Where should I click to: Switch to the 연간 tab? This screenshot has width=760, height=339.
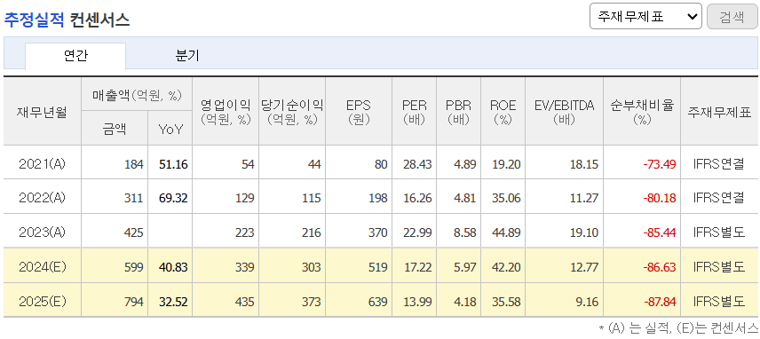point(75,56)
